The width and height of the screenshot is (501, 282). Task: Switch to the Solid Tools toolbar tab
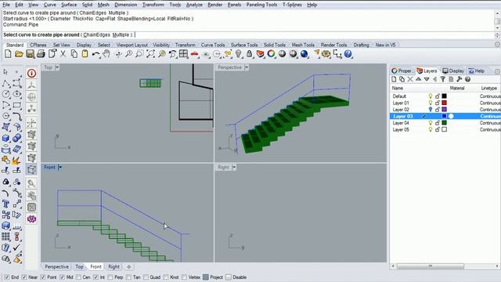[x=275, y=45]
